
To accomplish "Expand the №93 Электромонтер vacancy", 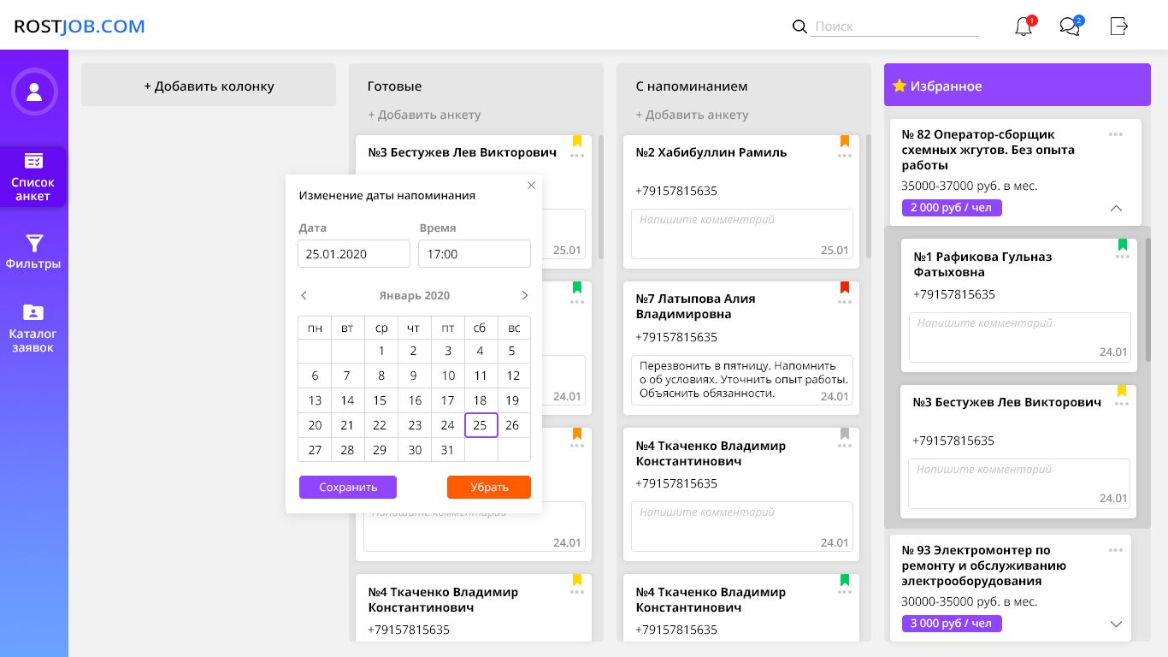I will [1116, 624].
